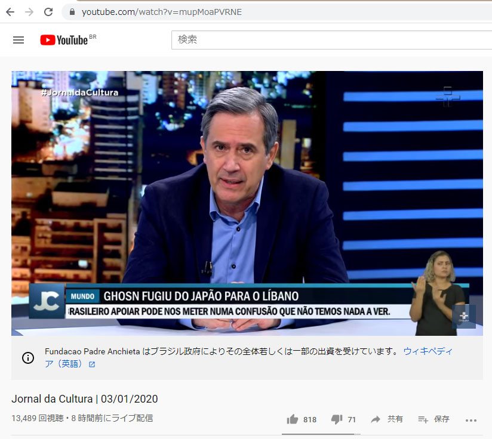Click the add-to-playlist save icon
This screenshot has width=492, height=439.
(x=423, y=419)
